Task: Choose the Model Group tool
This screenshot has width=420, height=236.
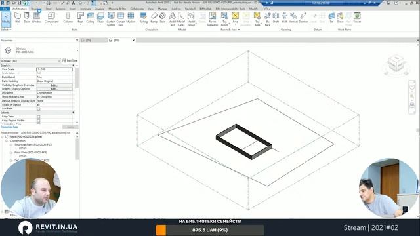Action: 191,19
